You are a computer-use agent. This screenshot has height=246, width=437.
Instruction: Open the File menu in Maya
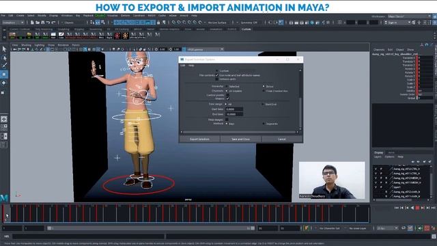(3, 16)
